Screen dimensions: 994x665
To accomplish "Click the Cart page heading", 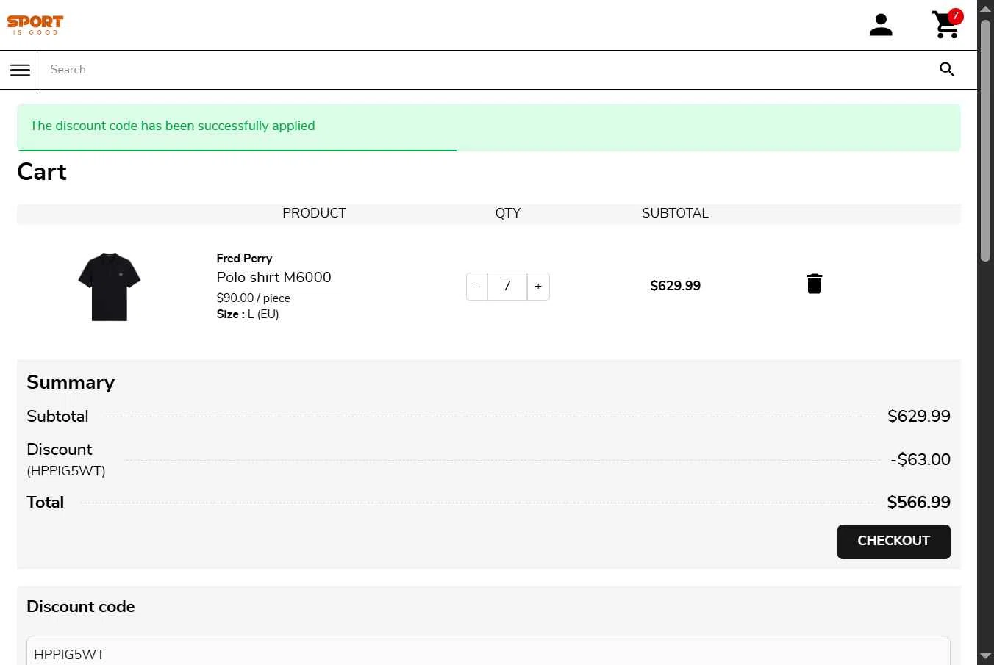I will [42, 172].
